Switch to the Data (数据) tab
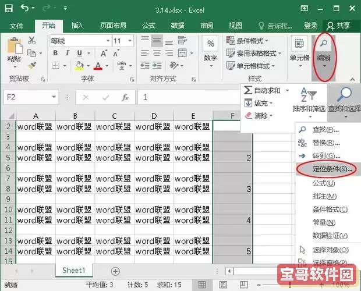Screen dimensions: 361x291 coord(178,26)
